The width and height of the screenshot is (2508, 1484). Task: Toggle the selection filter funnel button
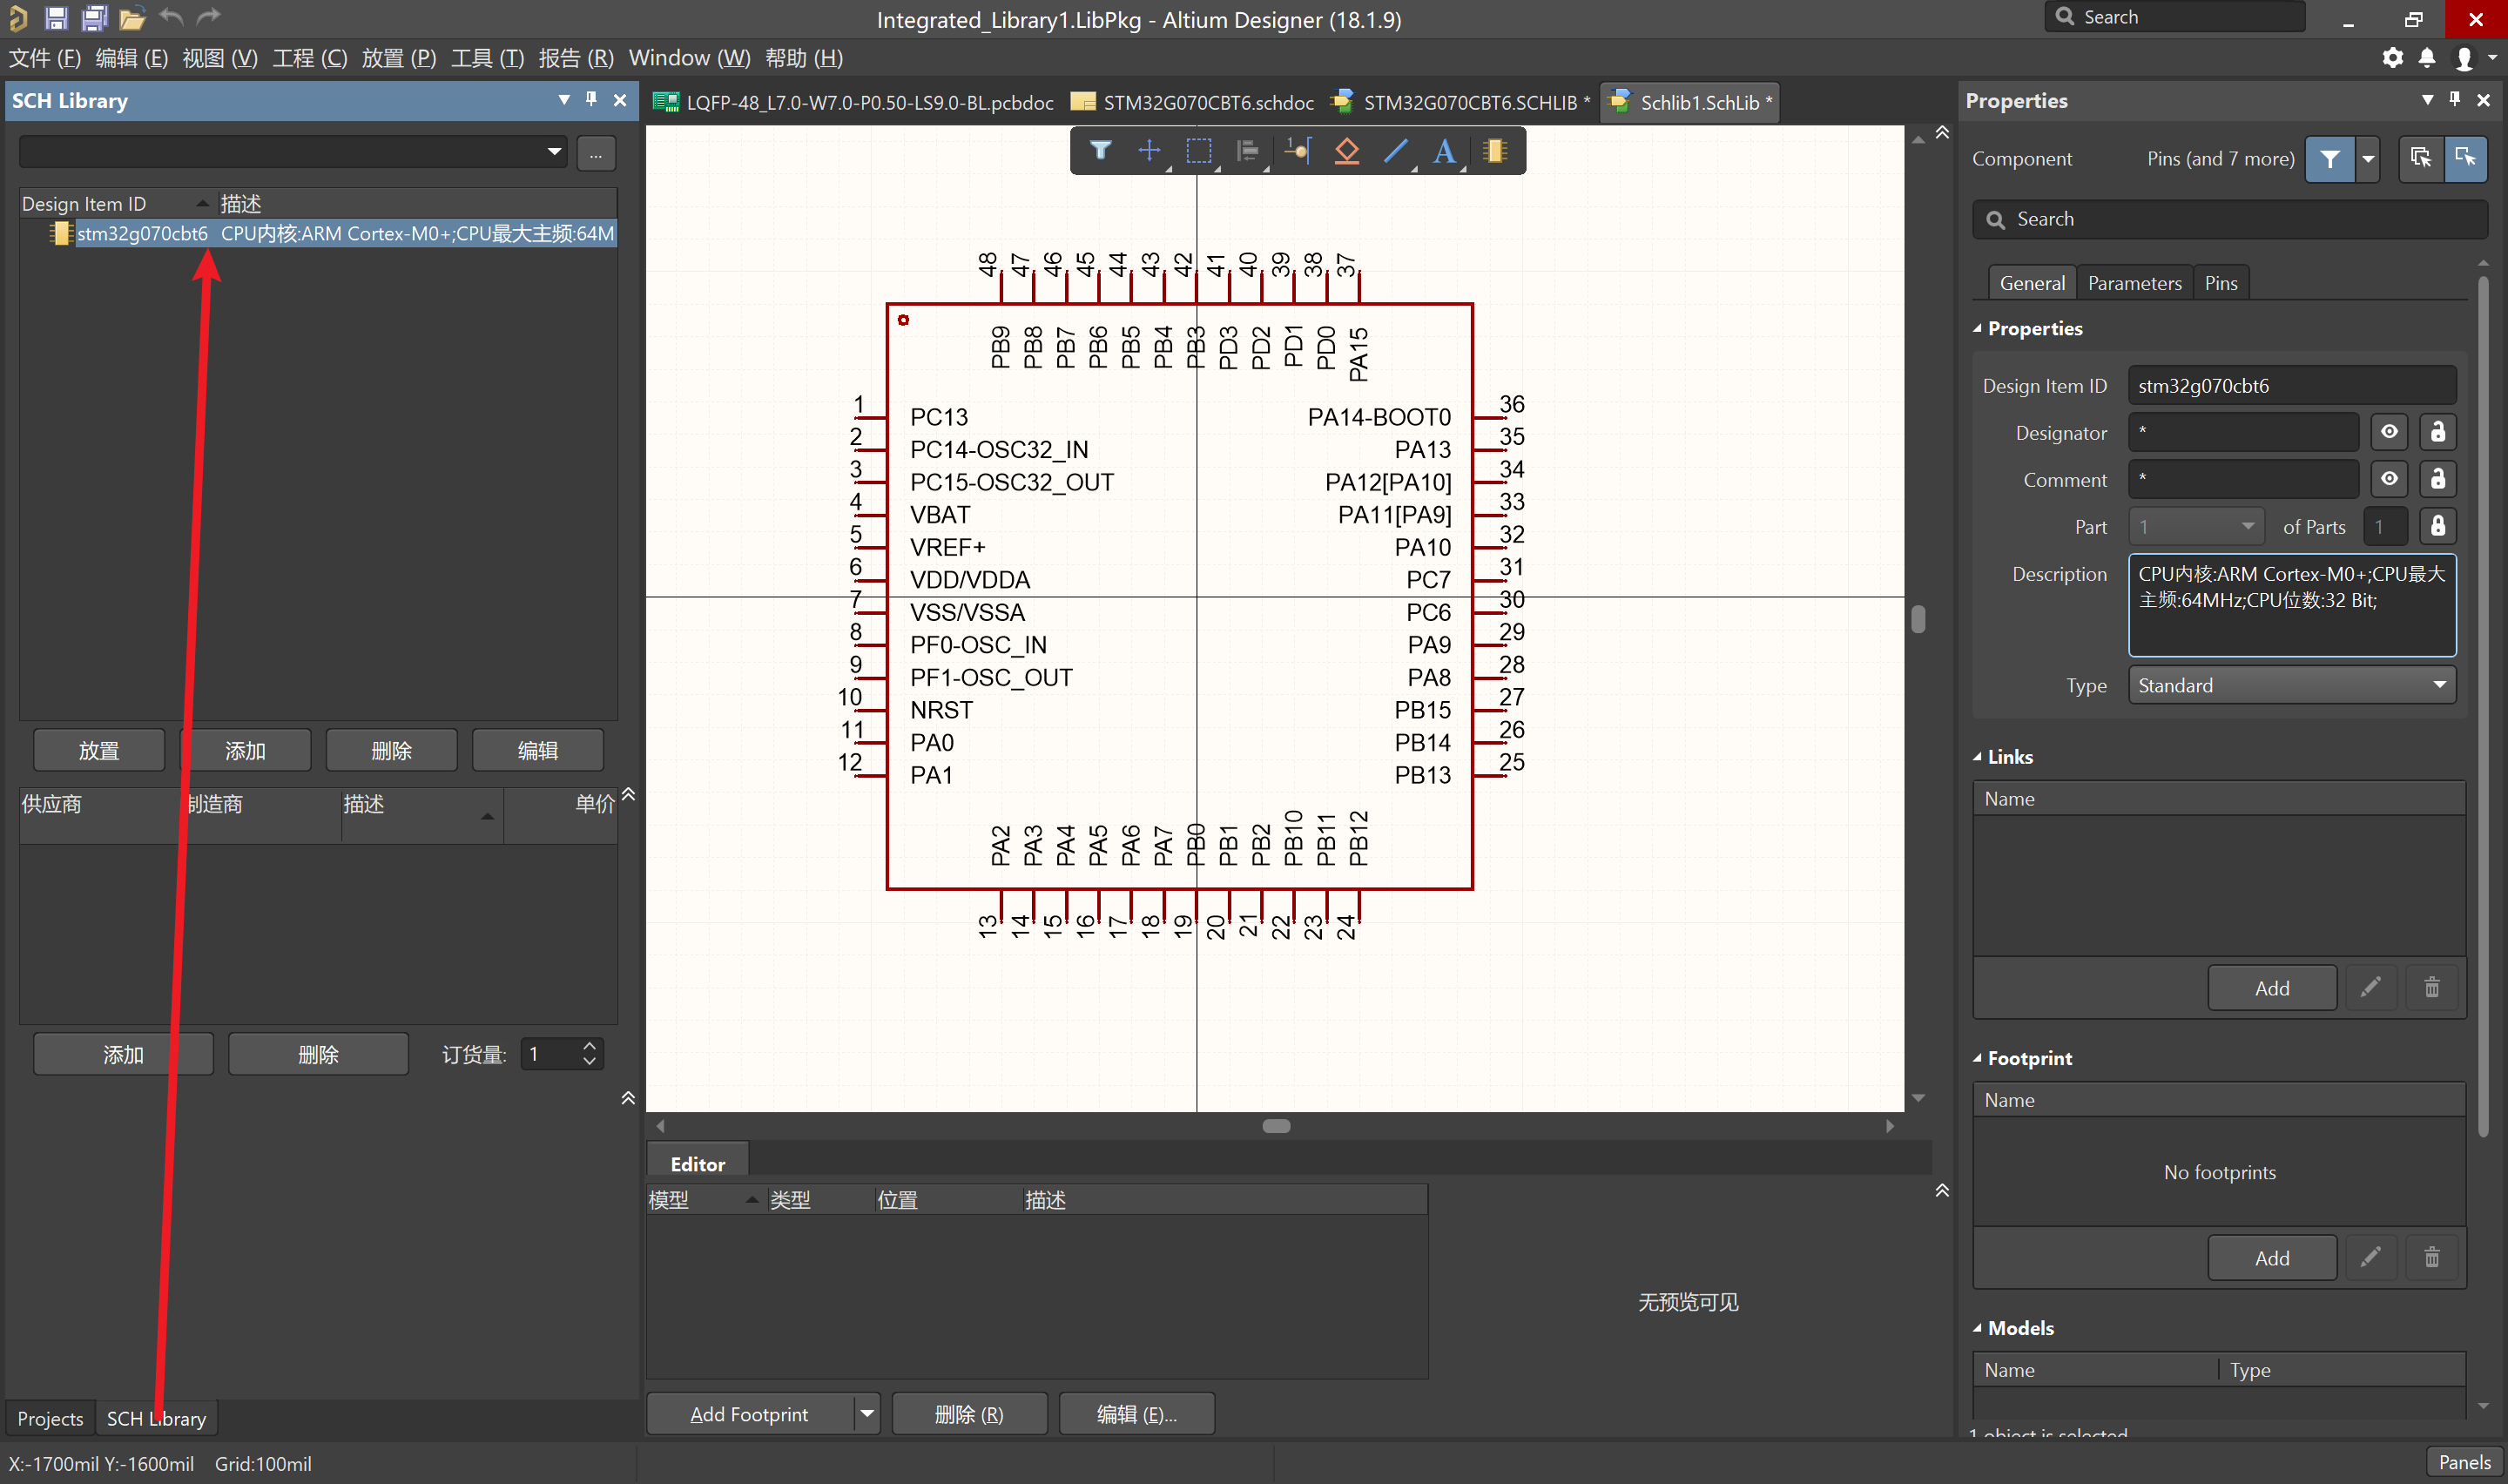coord(2329,159)
